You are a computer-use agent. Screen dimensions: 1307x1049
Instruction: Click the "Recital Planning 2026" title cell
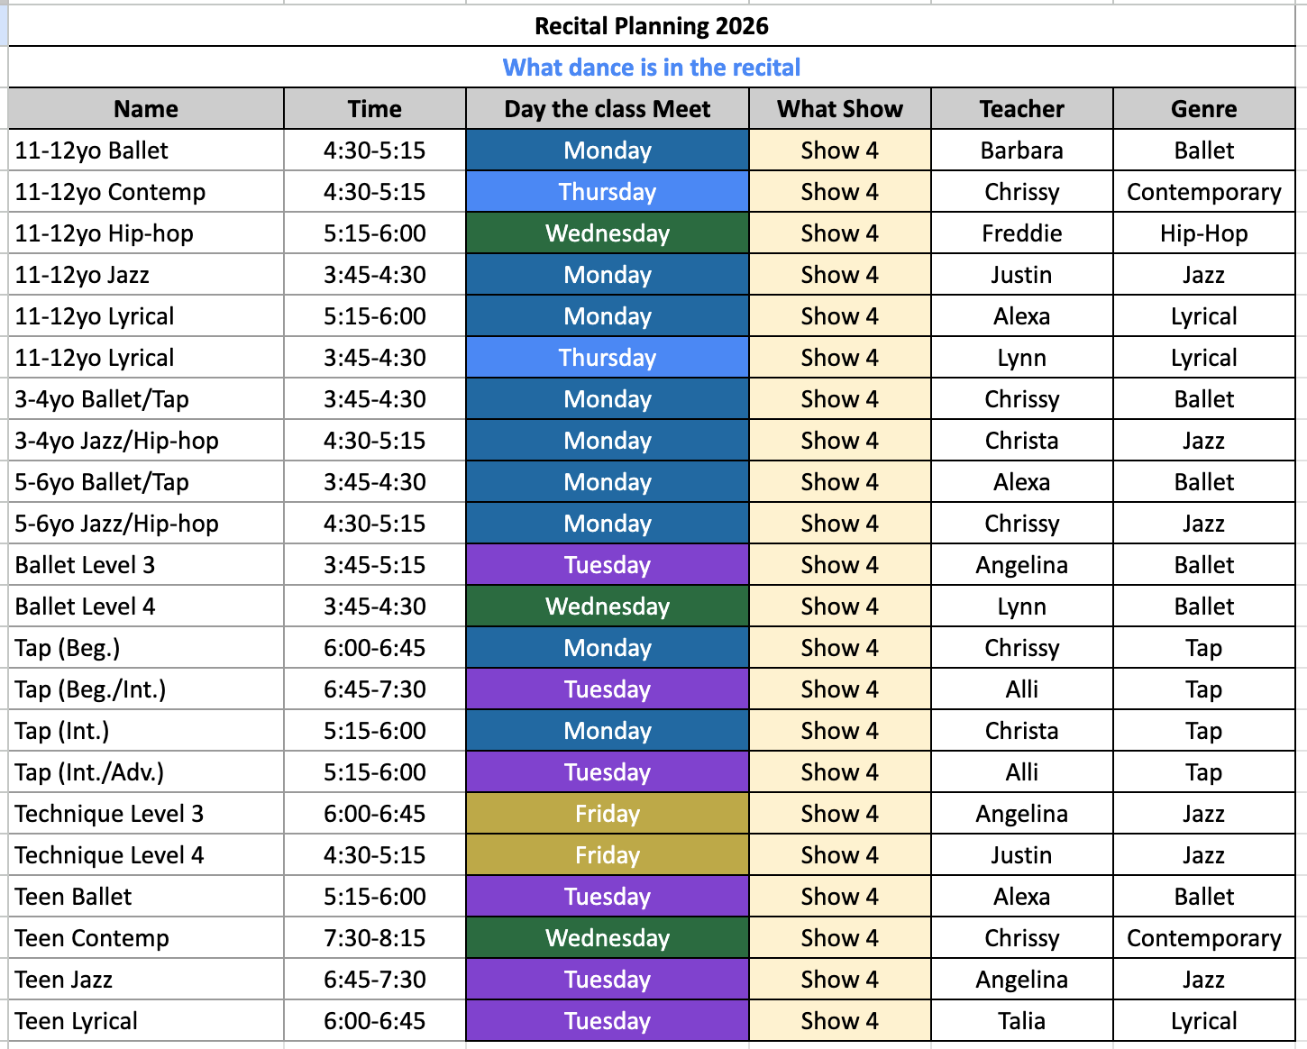[x=651, y=26]
